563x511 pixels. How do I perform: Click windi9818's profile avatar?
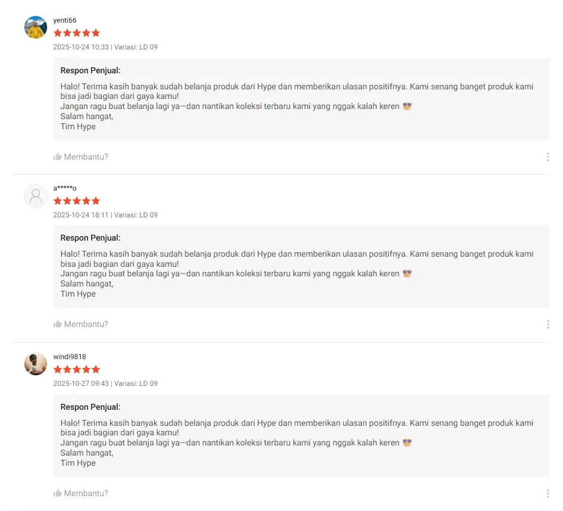36,364
